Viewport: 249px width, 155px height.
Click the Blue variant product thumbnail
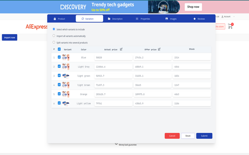coord(66,57)
